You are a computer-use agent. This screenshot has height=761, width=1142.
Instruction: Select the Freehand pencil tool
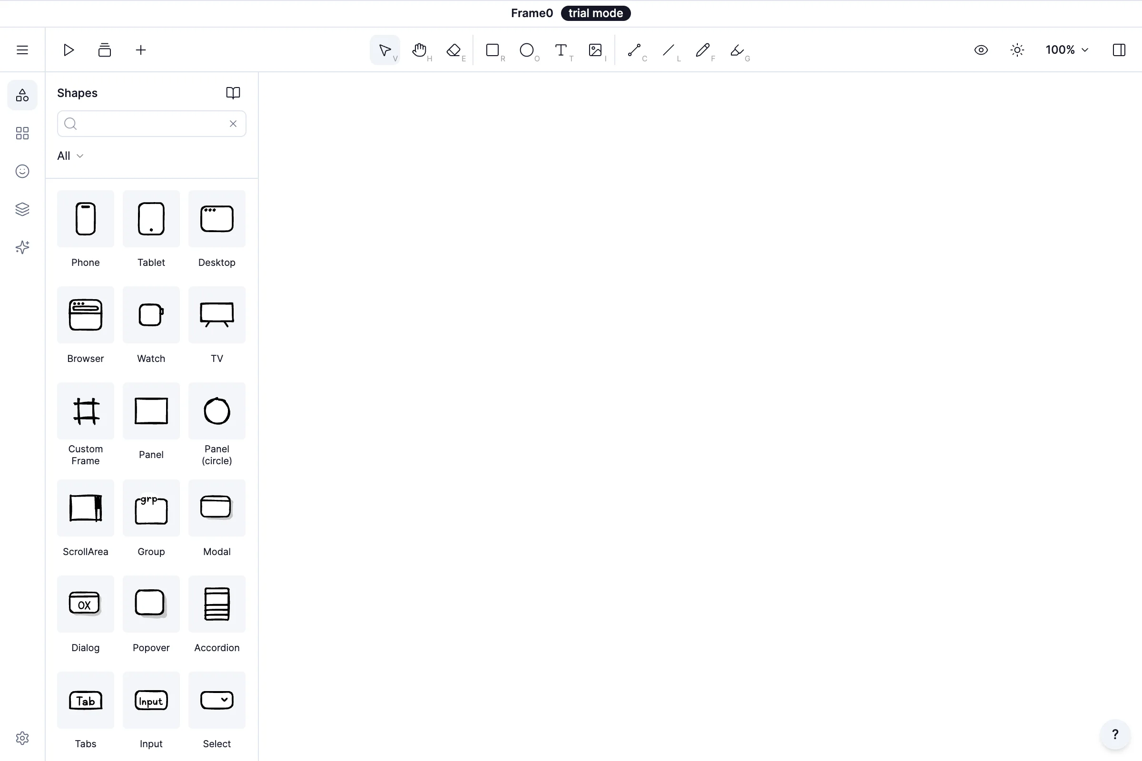click(x=703, y=50)
